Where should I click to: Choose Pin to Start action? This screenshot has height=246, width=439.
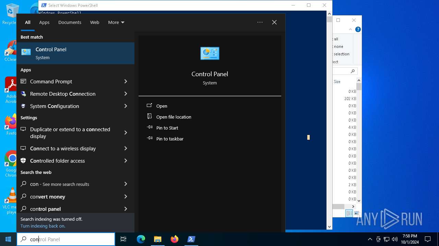(x=167, y=128)
